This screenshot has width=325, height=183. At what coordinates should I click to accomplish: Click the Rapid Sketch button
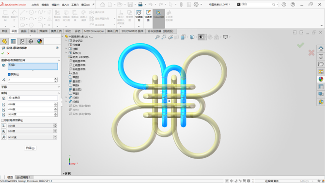pyautogui.click(x=148, y=16)
